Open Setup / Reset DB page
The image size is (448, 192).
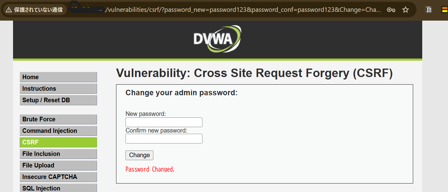tap(58, 100)
